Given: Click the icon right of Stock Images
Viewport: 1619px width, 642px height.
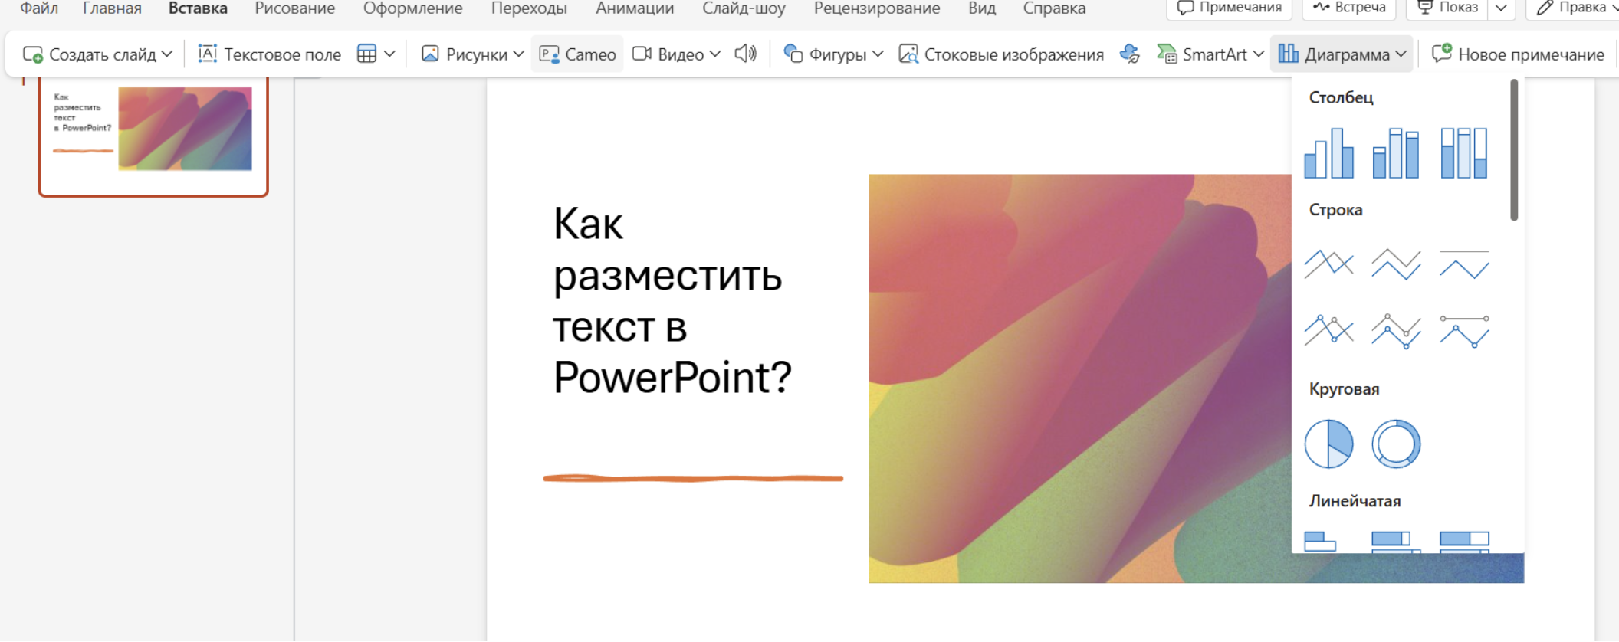Looking at the screenshot, I should [x=1129, y=54].
